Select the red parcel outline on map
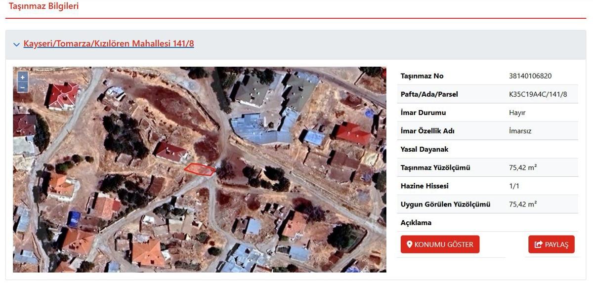593x285 pixels. click(x=200, y=169)
